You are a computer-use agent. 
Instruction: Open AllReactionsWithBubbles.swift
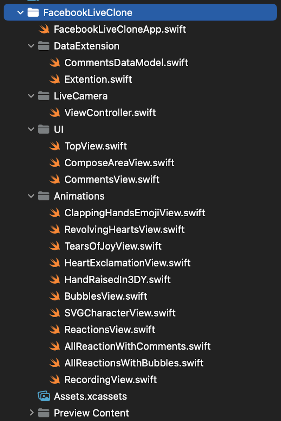click(134, 363)
